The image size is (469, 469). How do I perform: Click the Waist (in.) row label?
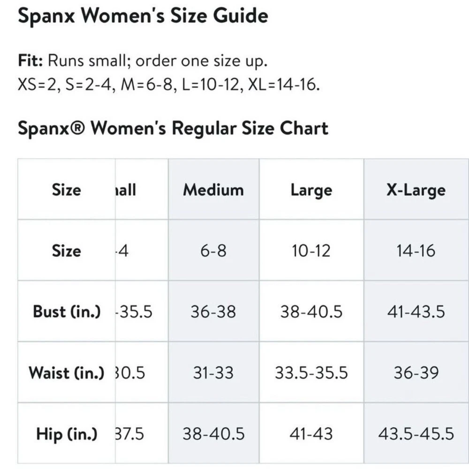tap(67, 373)
